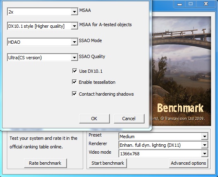Click the 'MSAA for A-tested objects' label
The image size is (218, 177).
105,25
